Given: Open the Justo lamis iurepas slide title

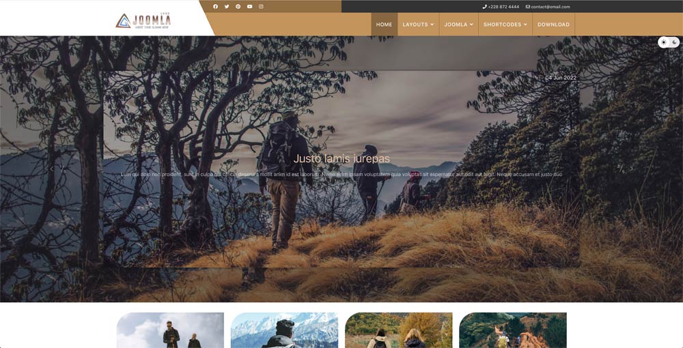Looking at the screenshot, I should click(x=341, y=159).
